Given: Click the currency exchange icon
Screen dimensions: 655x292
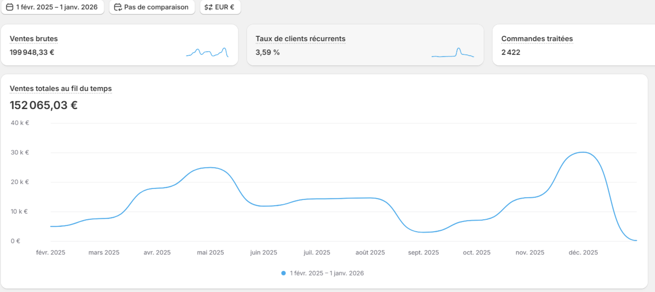Looking at the screenshot, I should click(208, 7).
